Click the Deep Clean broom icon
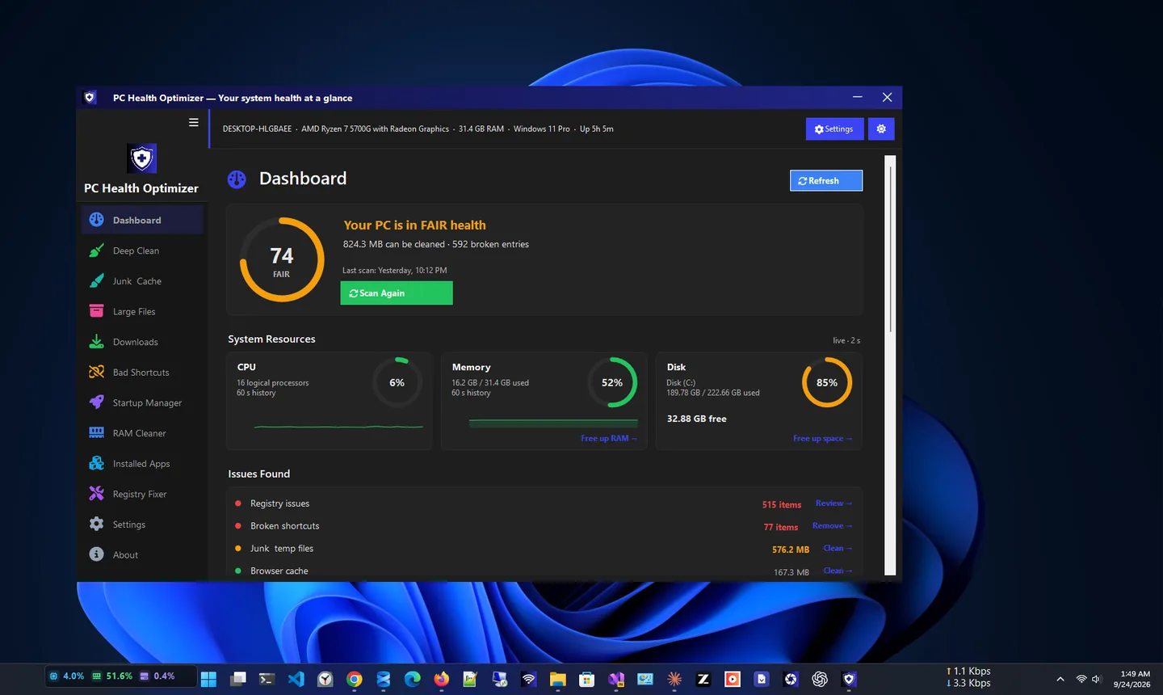The height and width of the screenshot is (695, 1163). tap(96, 251)
